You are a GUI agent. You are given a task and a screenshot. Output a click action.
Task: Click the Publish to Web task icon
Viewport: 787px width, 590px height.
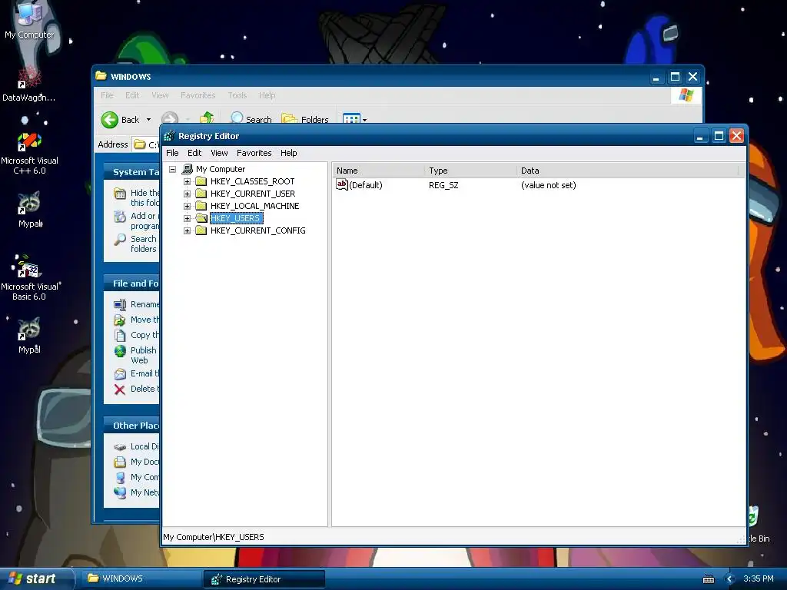point(120,351)
